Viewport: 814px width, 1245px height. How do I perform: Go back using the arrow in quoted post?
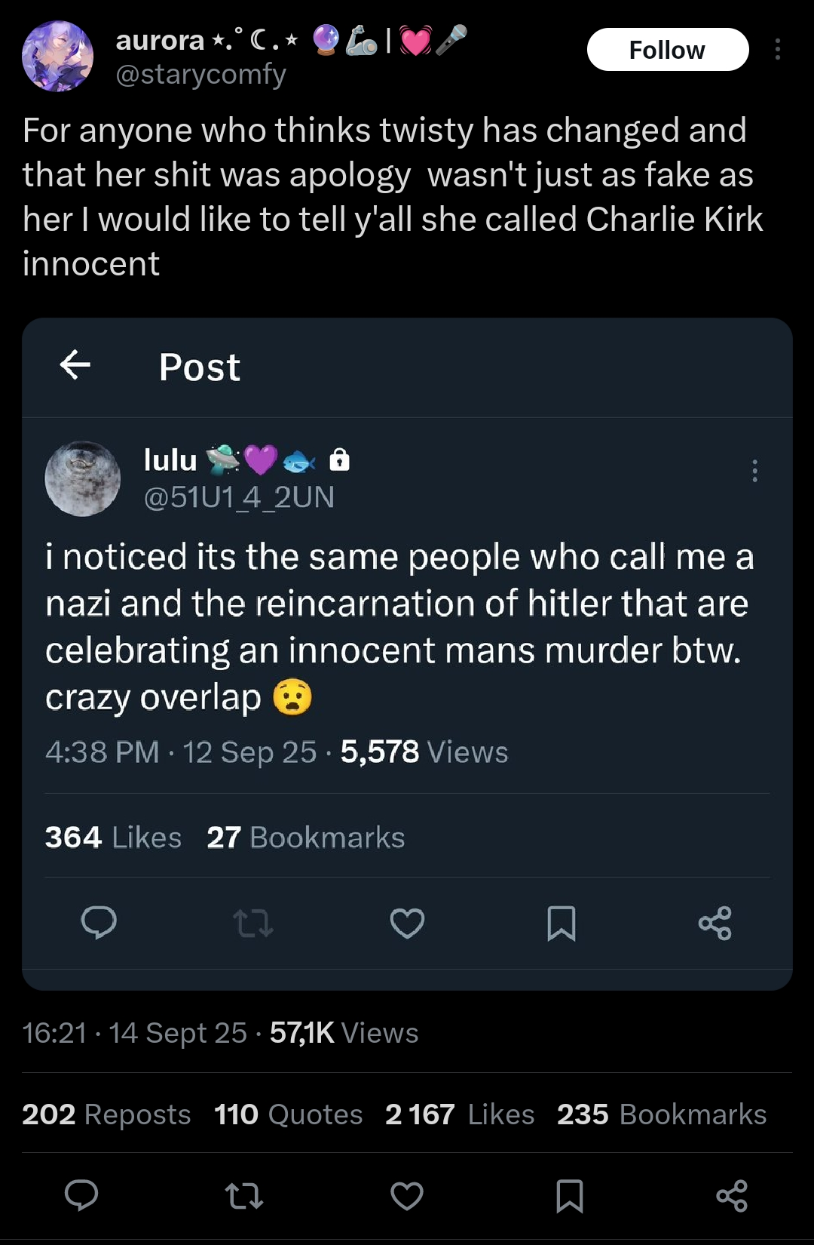pos(75,365)
